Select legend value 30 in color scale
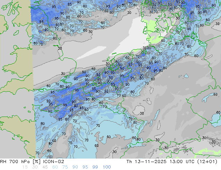Viewport: 221px width, 170px height. 35,167
